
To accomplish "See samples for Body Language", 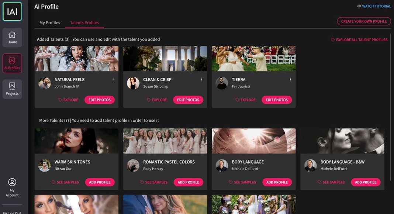I will pos(242,182).
